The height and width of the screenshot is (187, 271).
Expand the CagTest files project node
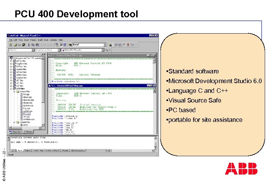point(11,64)
